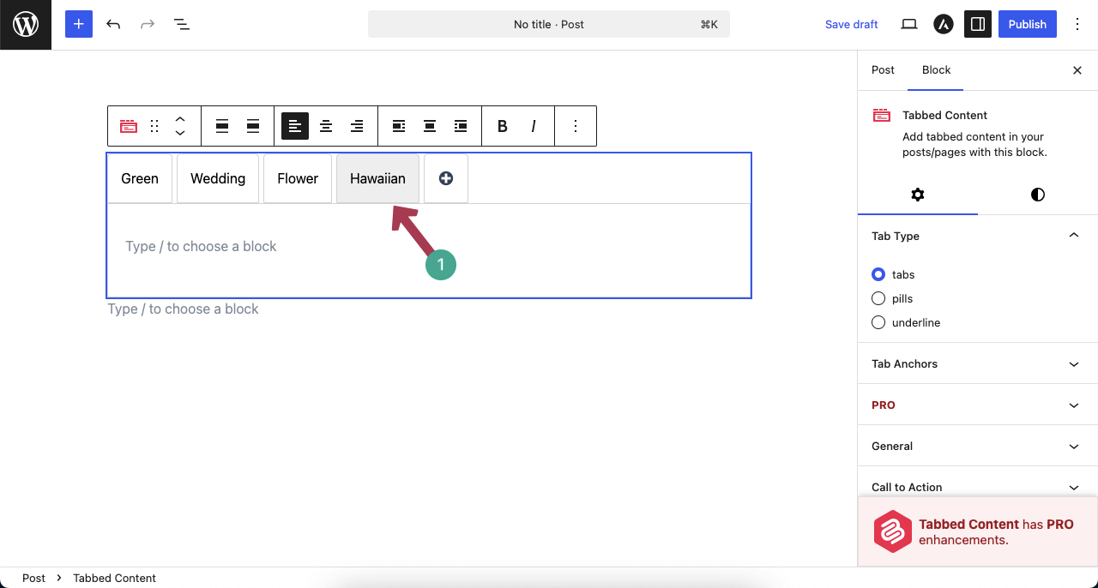Screen dimensions: 1098x588
Task: Expand the General settings section
Action: (977, 446)
